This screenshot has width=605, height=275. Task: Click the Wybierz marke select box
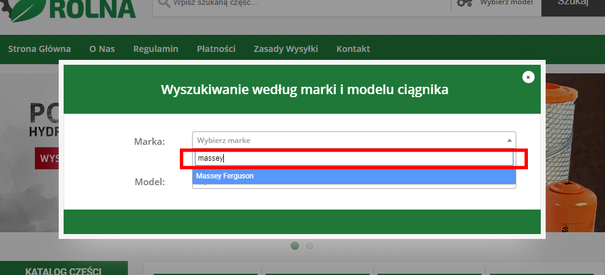[x=354, y=141]
